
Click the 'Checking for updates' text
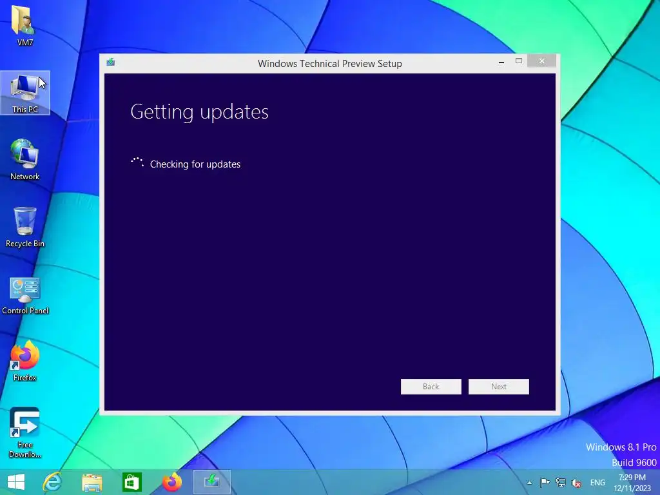(195, 164)
